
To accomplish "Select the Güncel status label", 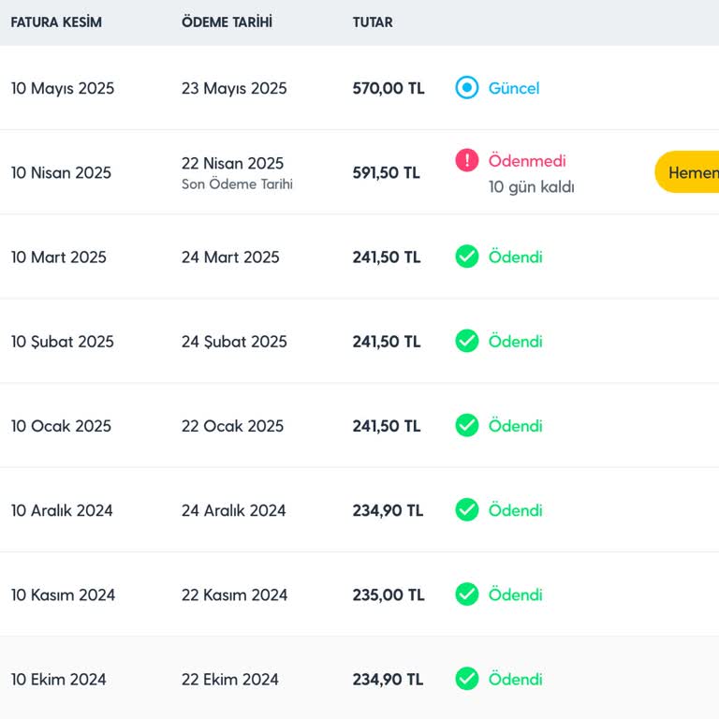I will point(514,88).
